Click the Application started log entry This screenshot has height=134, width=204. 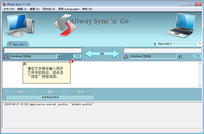click(49, 104)
